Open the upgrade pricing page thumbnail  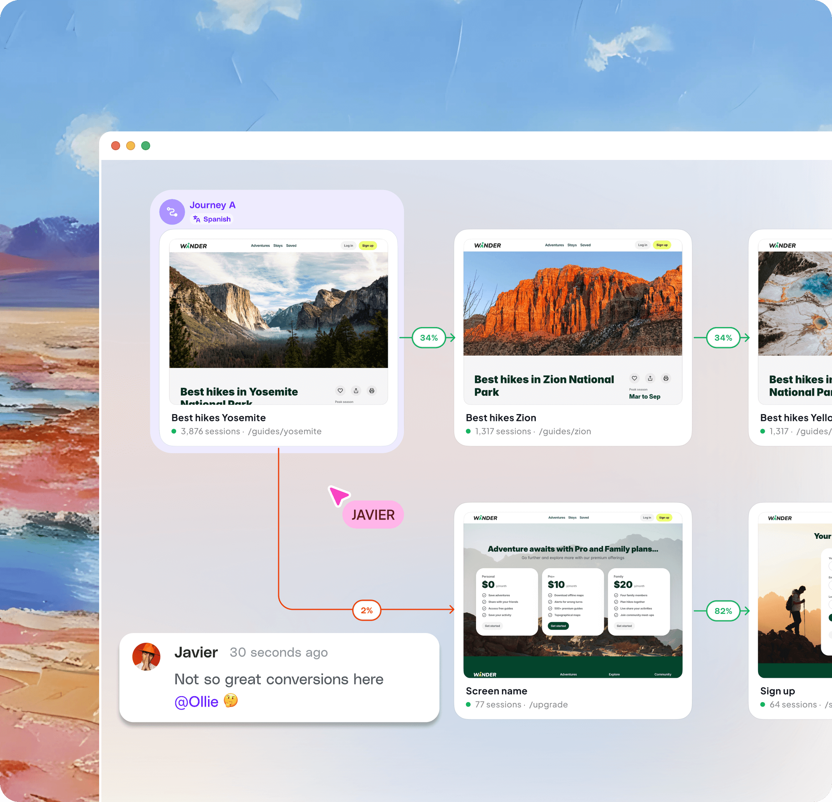573,595
